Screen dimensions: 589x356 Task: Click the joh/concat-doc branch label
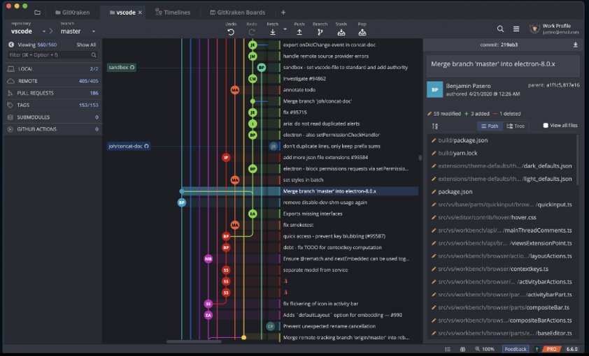(x=129, y=146)
